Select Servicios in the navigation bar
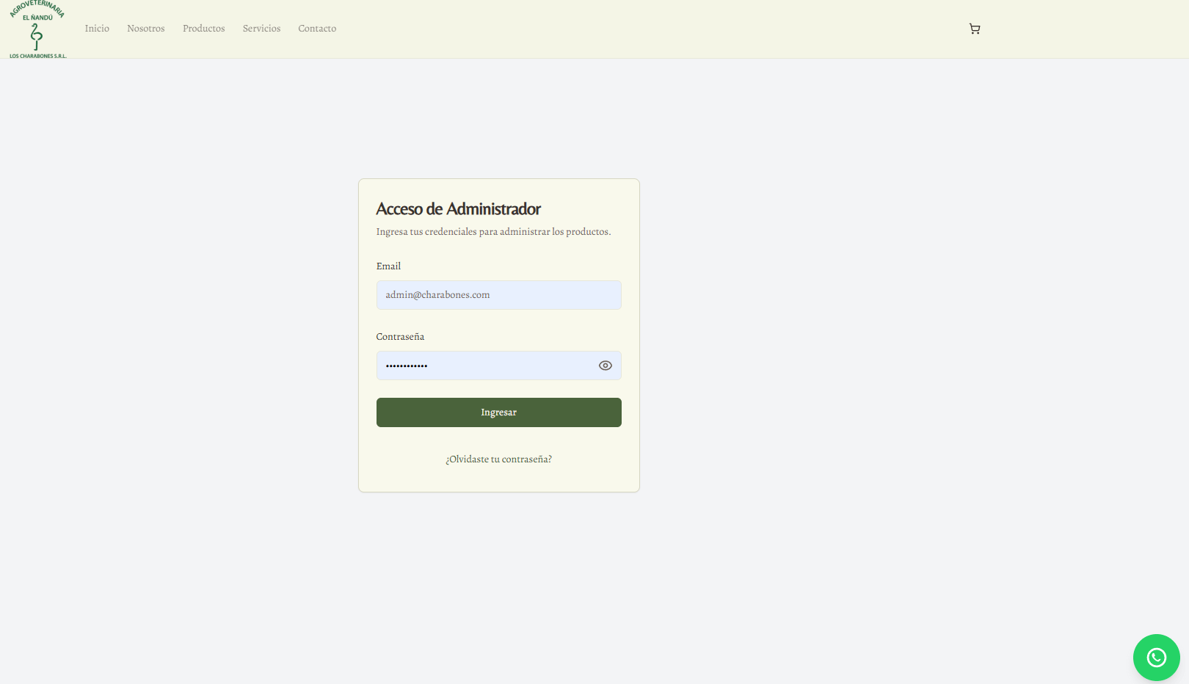Viewport: 1189px width, 684px height. coord(261,29)
